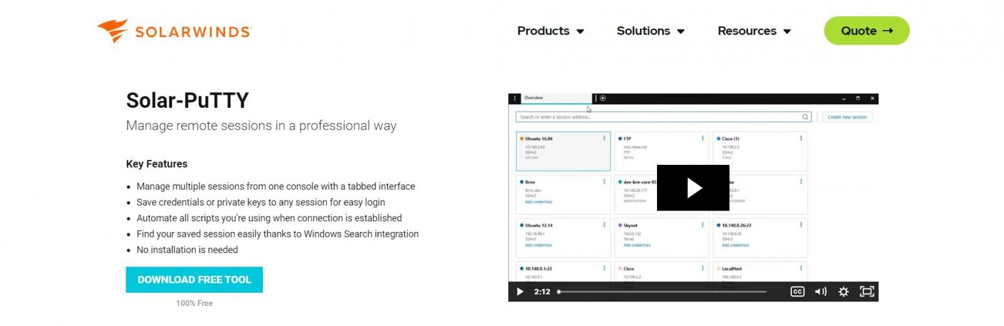The image size is (1004, 326).
Task: Click the Brno session title
Action: 530,182
